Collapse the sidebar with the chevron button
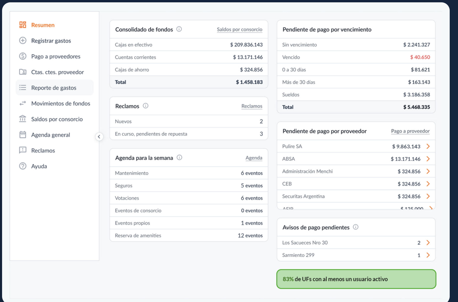The height and width of the screenshot is (302, 458). [99, 137]
